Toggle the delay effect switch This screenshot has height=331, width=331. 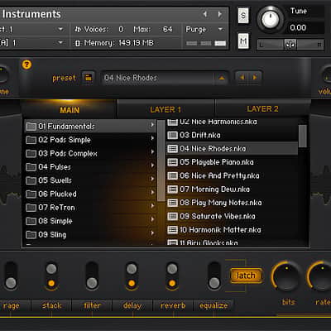(x=132, y=276)
